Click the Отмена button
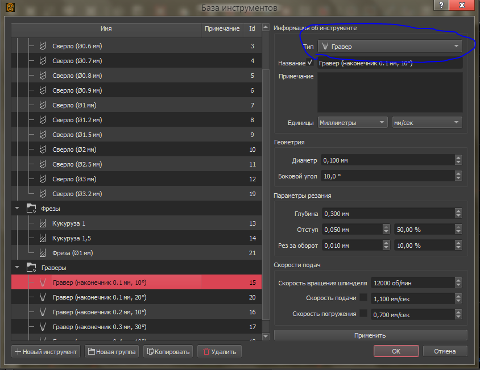 (x=445, y=351)
